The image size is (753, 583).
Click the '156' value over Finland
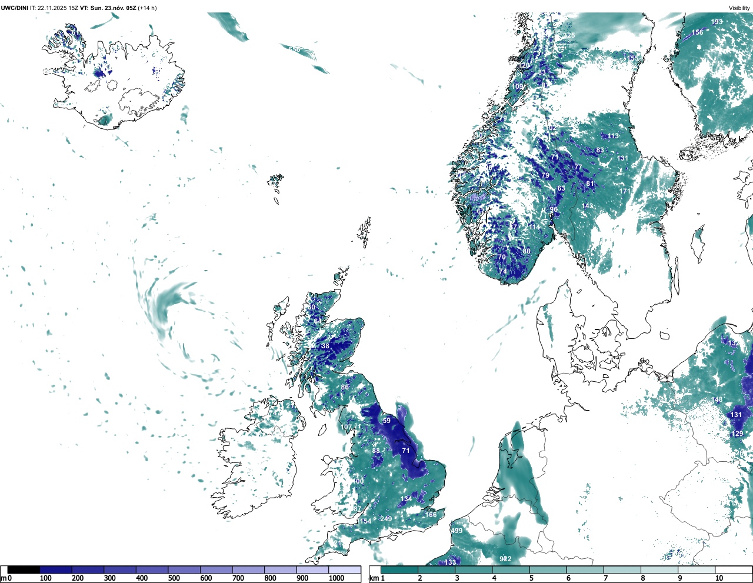(697, 33)
